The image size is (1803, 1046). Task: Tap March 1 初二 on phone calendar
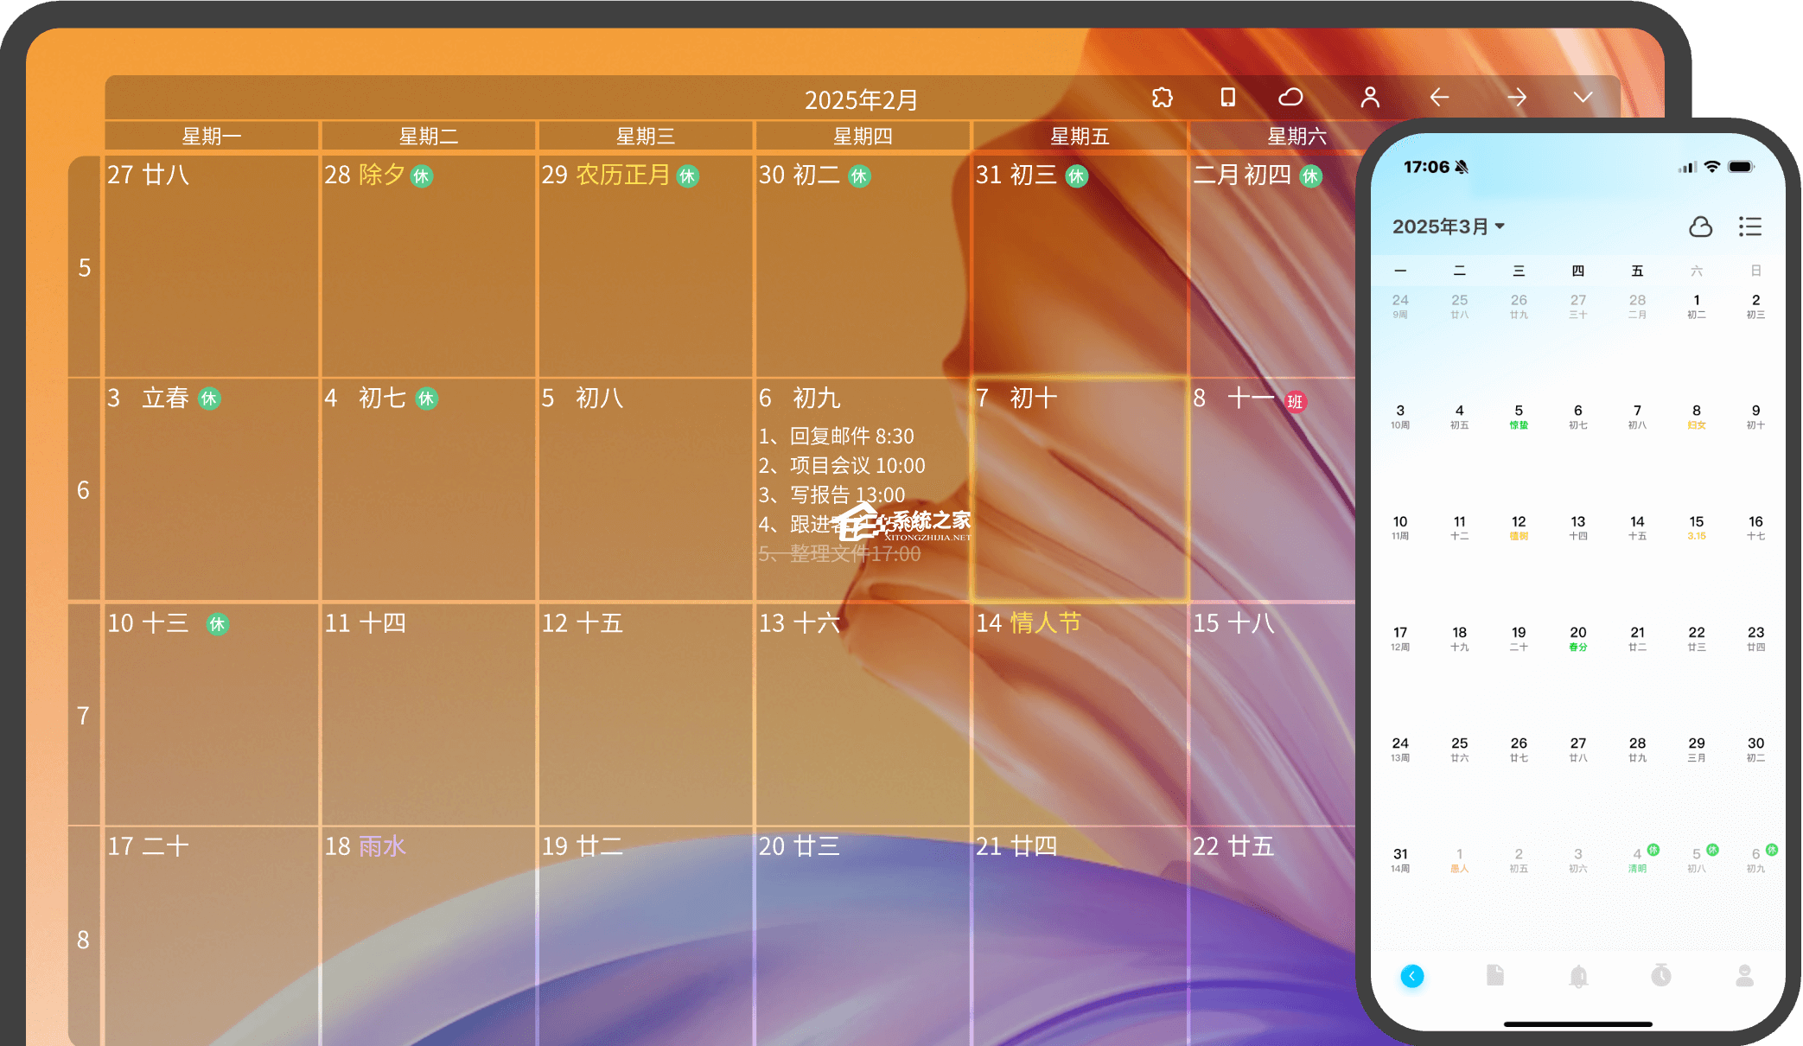[x=1697, y=306]
